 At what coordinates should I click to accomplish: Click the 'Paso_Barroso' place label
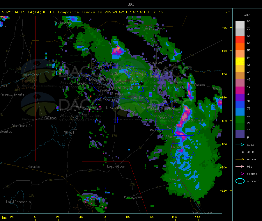pos(178,179)
